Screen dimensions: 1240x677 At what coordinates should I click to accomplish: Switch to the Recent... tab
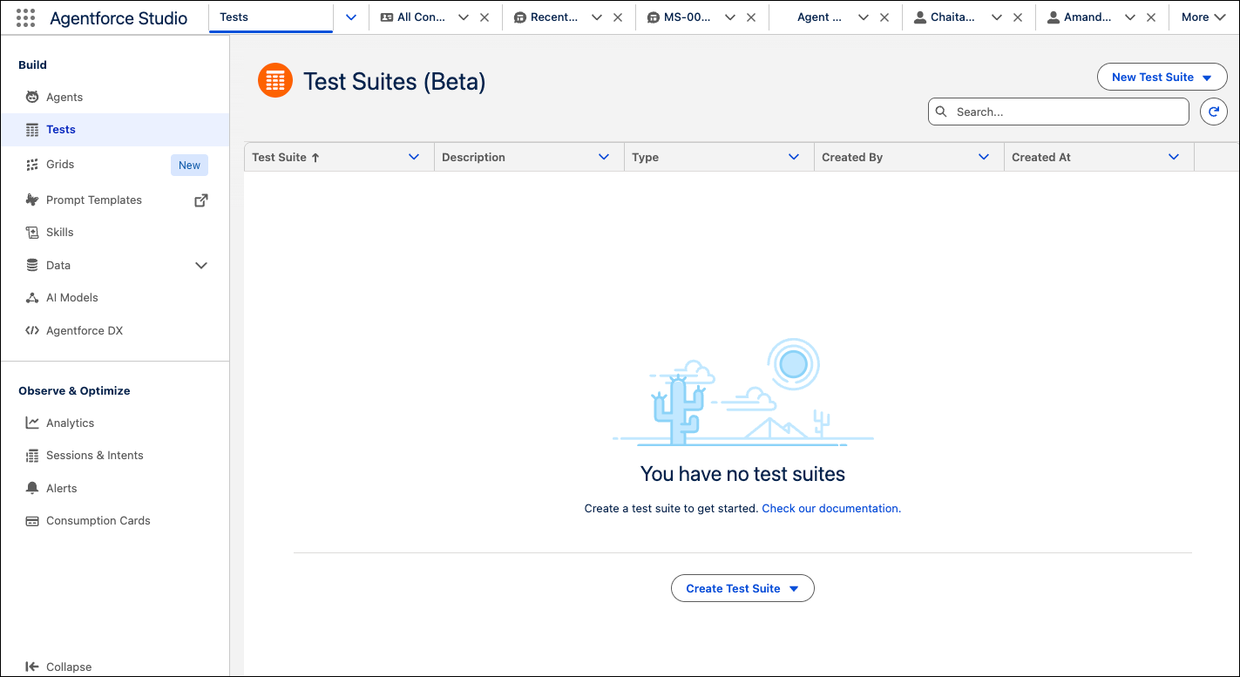click(x=546, y=17)
